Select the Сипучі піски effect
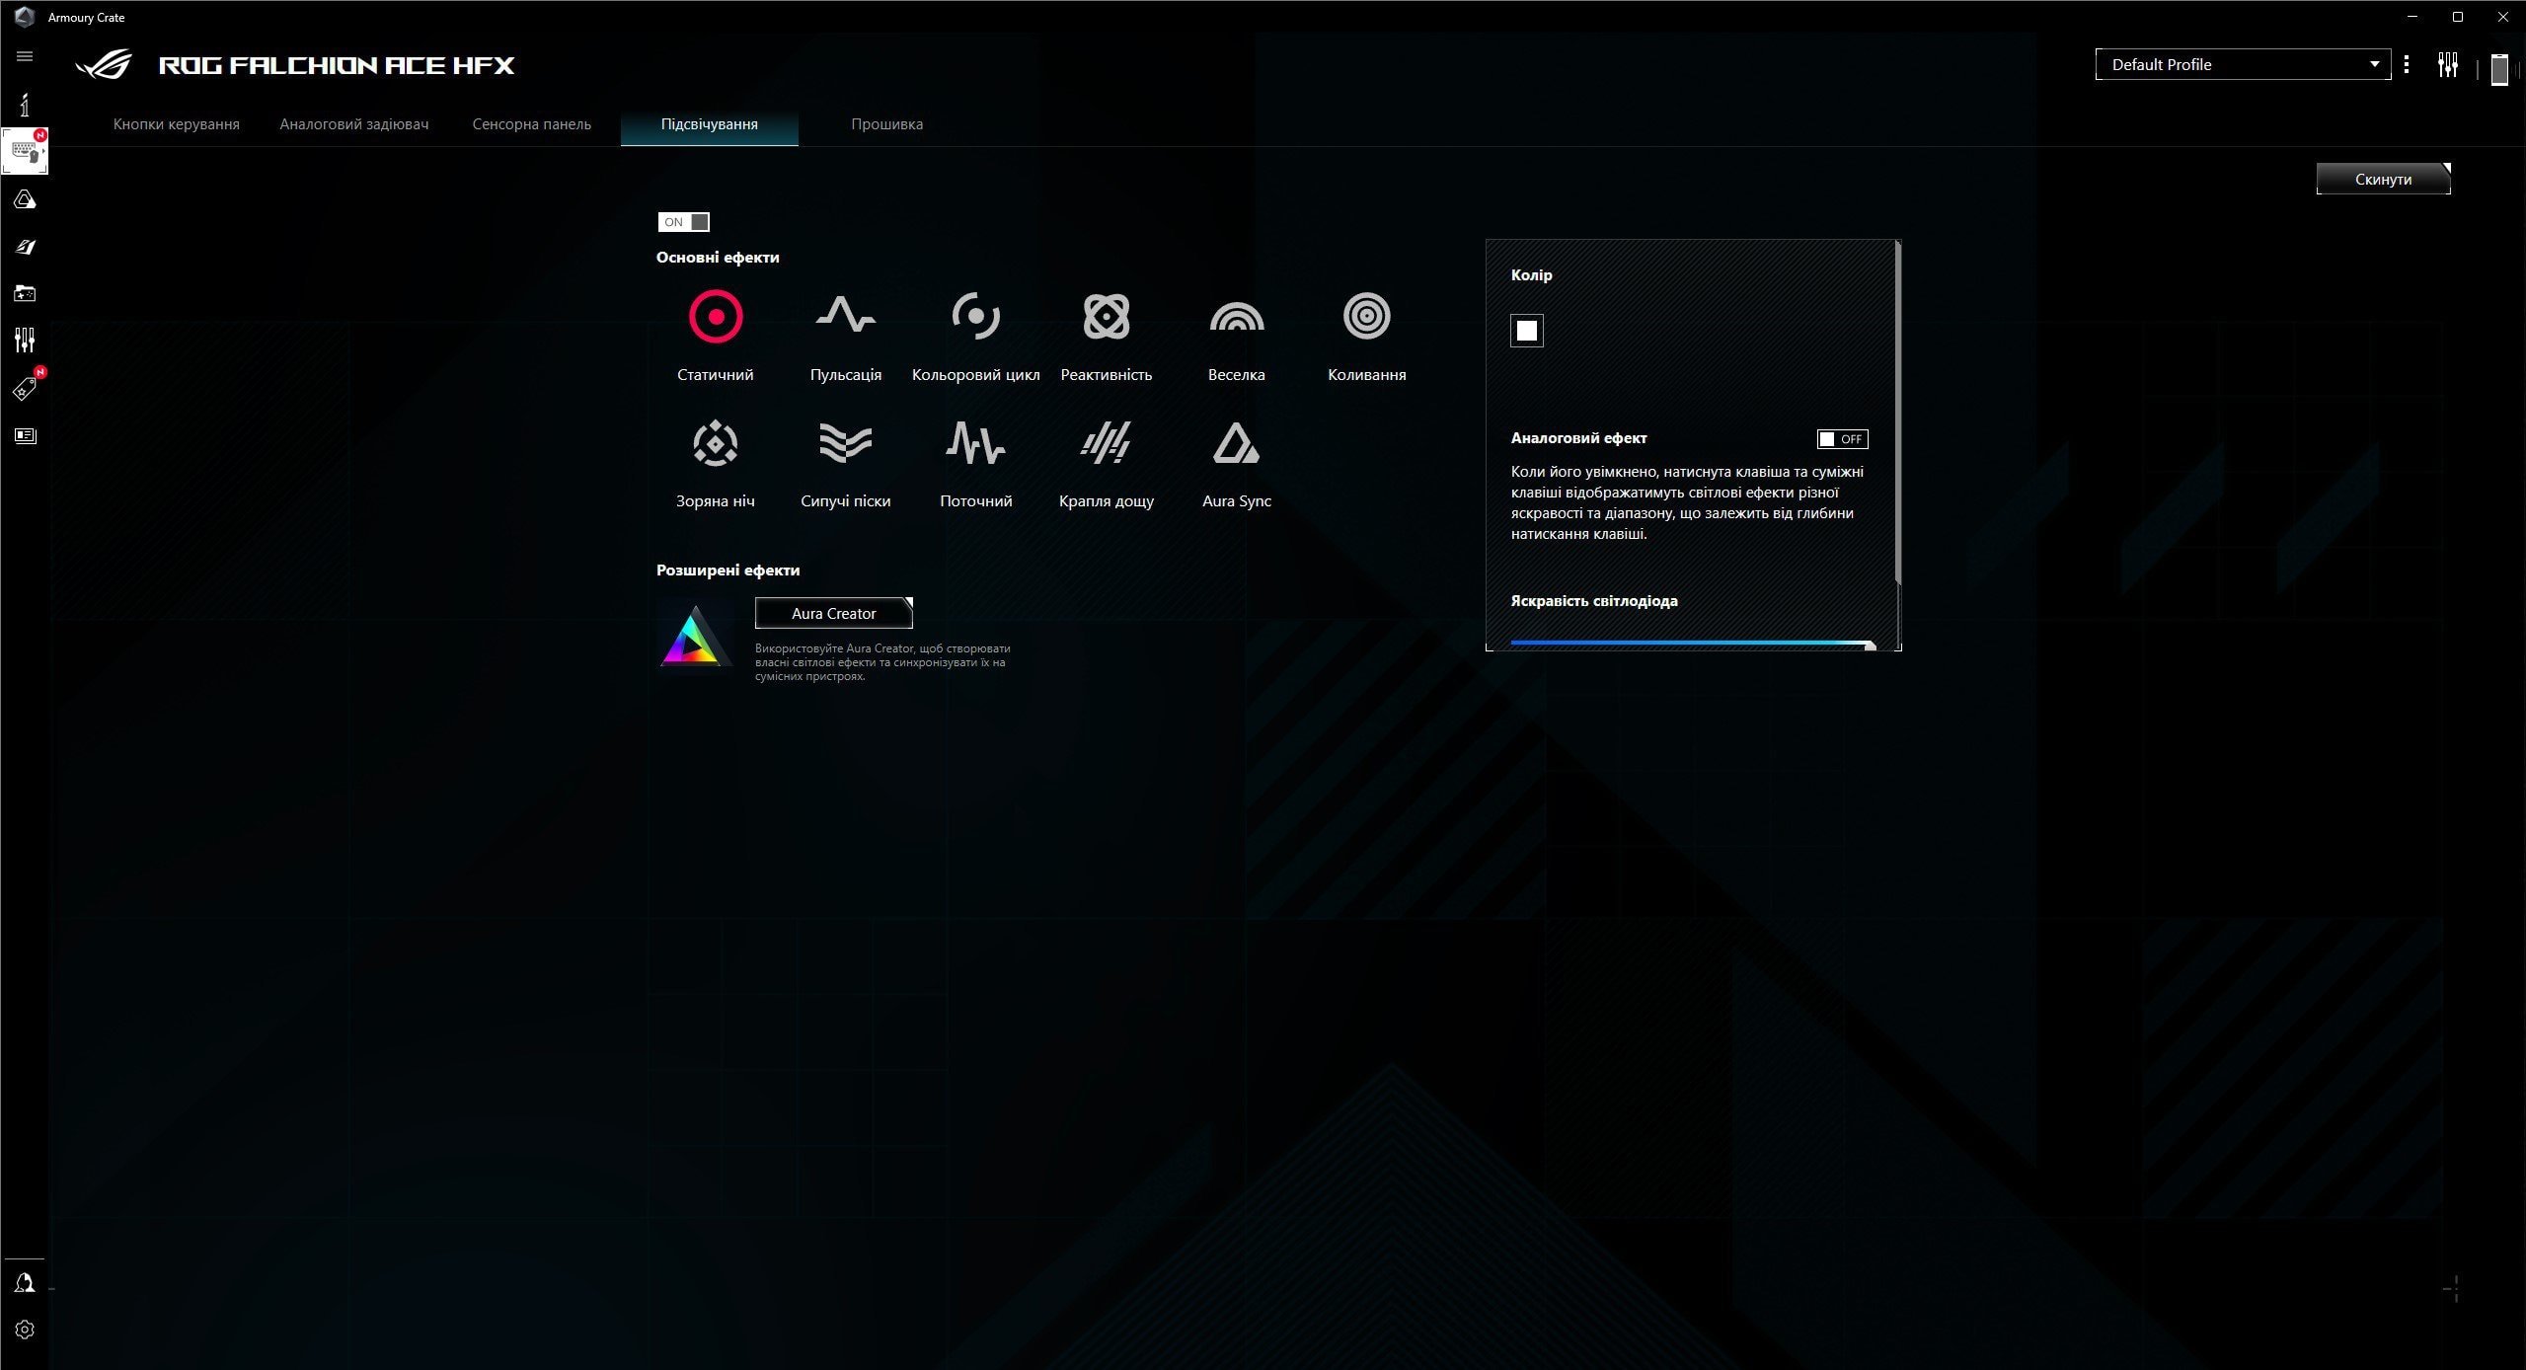The image size is (2526, 1370). coord(845,443)
